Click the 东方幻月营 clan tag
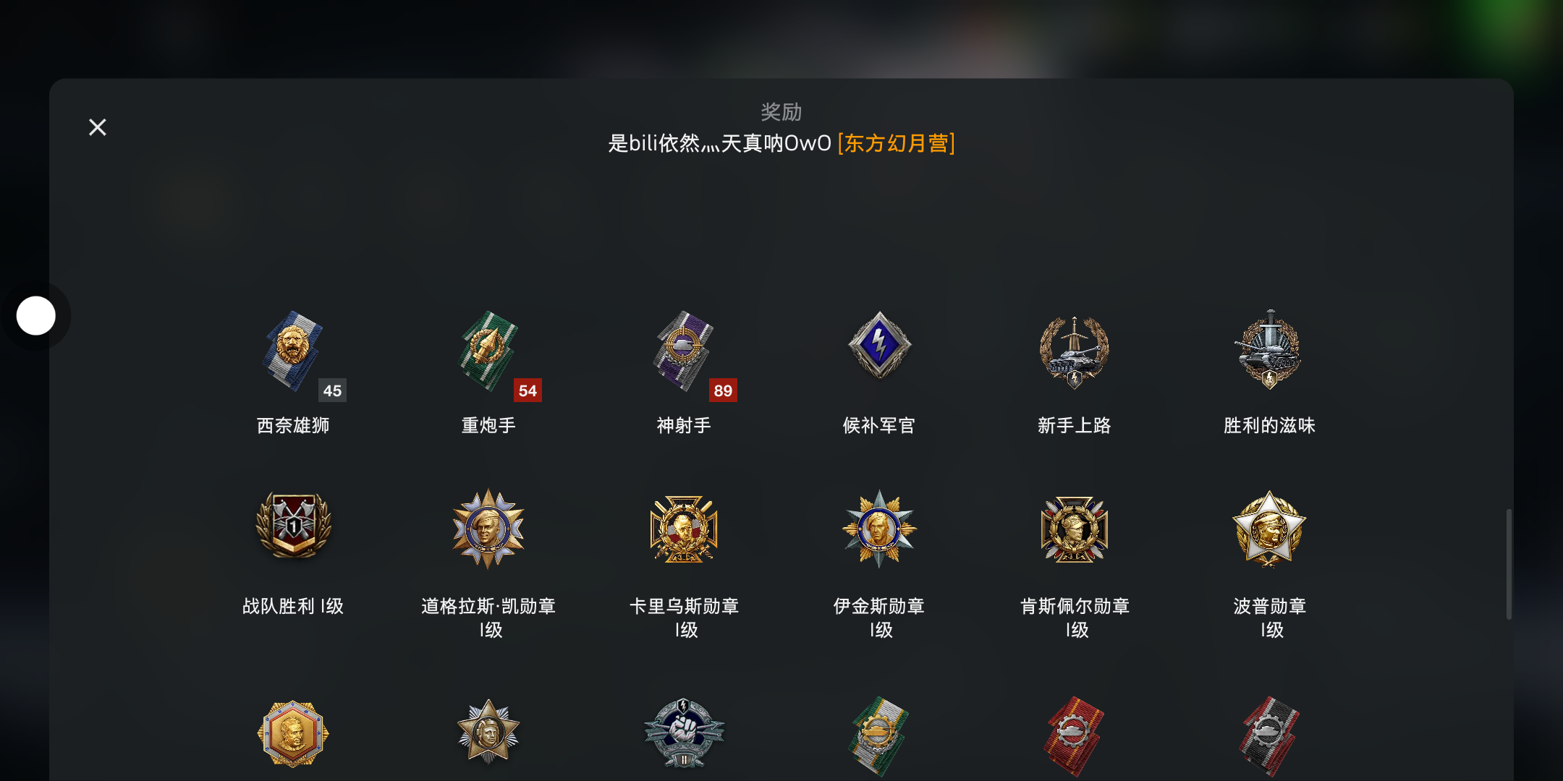 (x=897, y=143)
